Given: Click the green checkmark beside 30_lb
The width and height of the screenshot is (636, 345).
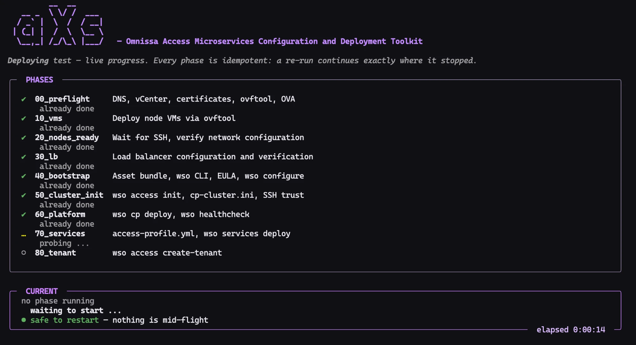Looking at the screenshot, I should [x=24, y=157].
